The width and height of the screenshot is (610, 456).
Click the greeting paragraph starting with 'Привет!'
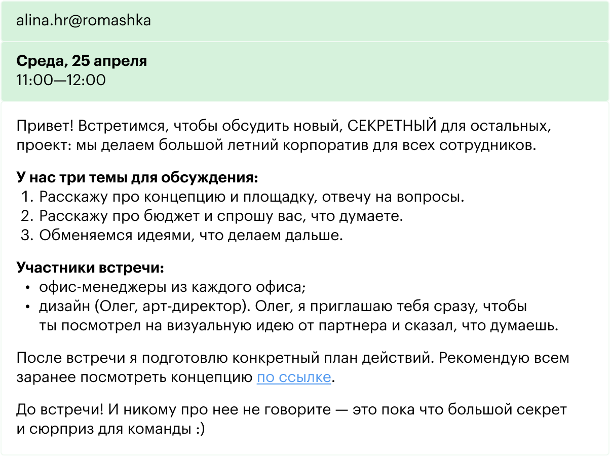[x=284, y=135]
